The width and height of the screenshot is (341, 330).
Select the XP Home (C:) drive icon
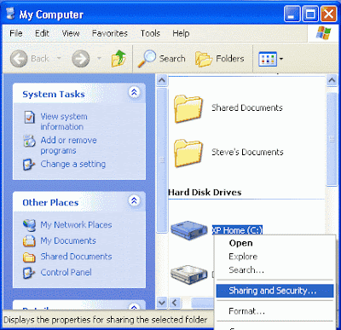(x=189, y=230)
